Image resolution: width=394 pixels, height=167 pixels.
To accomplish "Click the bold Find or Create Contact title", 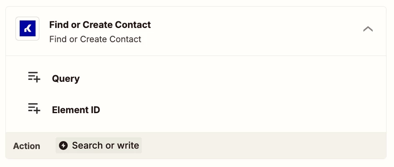I will (100, 25).
